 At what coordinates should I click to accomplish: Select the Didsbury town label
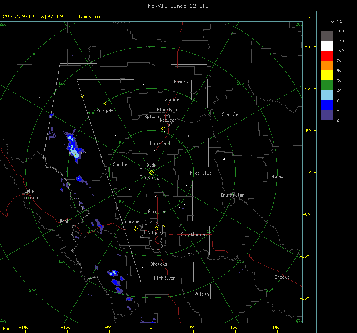(x=150, y=177)
